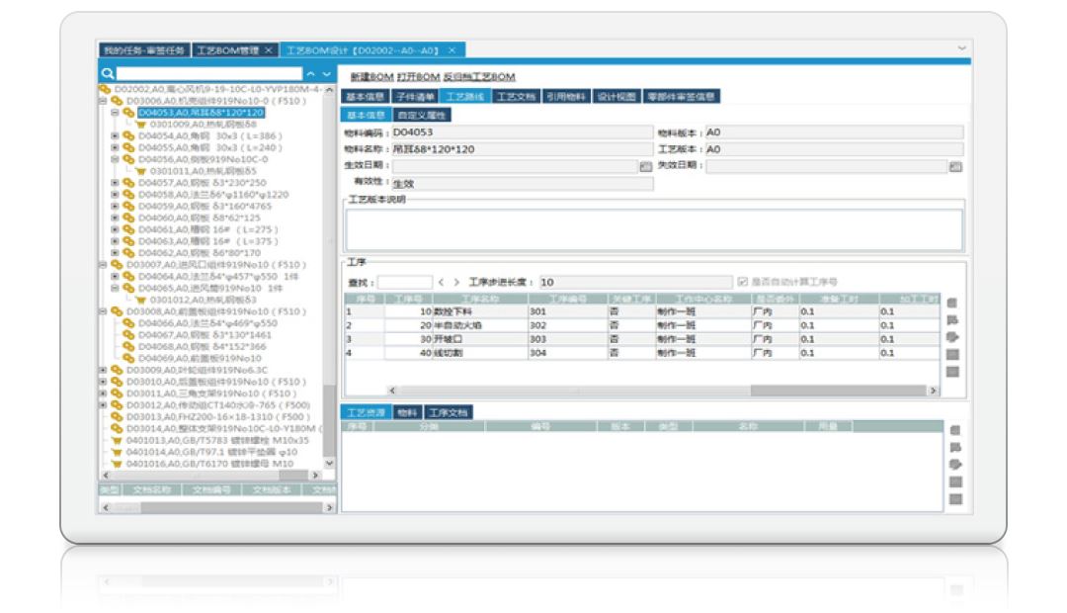Open the tab list dropdown at top right
Screen dimensions: 1067x613
[x=961, y=48]
